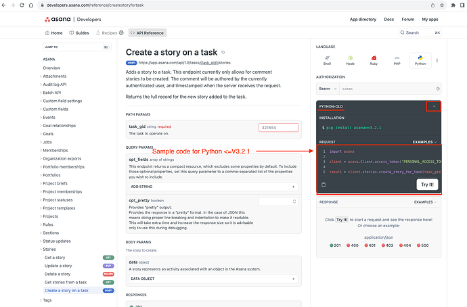
Task: Open the response EXAMPLES dropdown
Action: click(x=425, y=202)
